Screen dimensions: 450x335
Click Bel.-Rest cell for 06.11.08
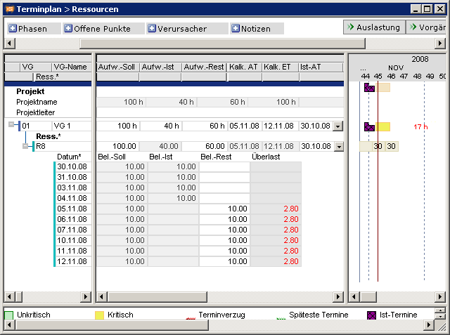[224, 220]
